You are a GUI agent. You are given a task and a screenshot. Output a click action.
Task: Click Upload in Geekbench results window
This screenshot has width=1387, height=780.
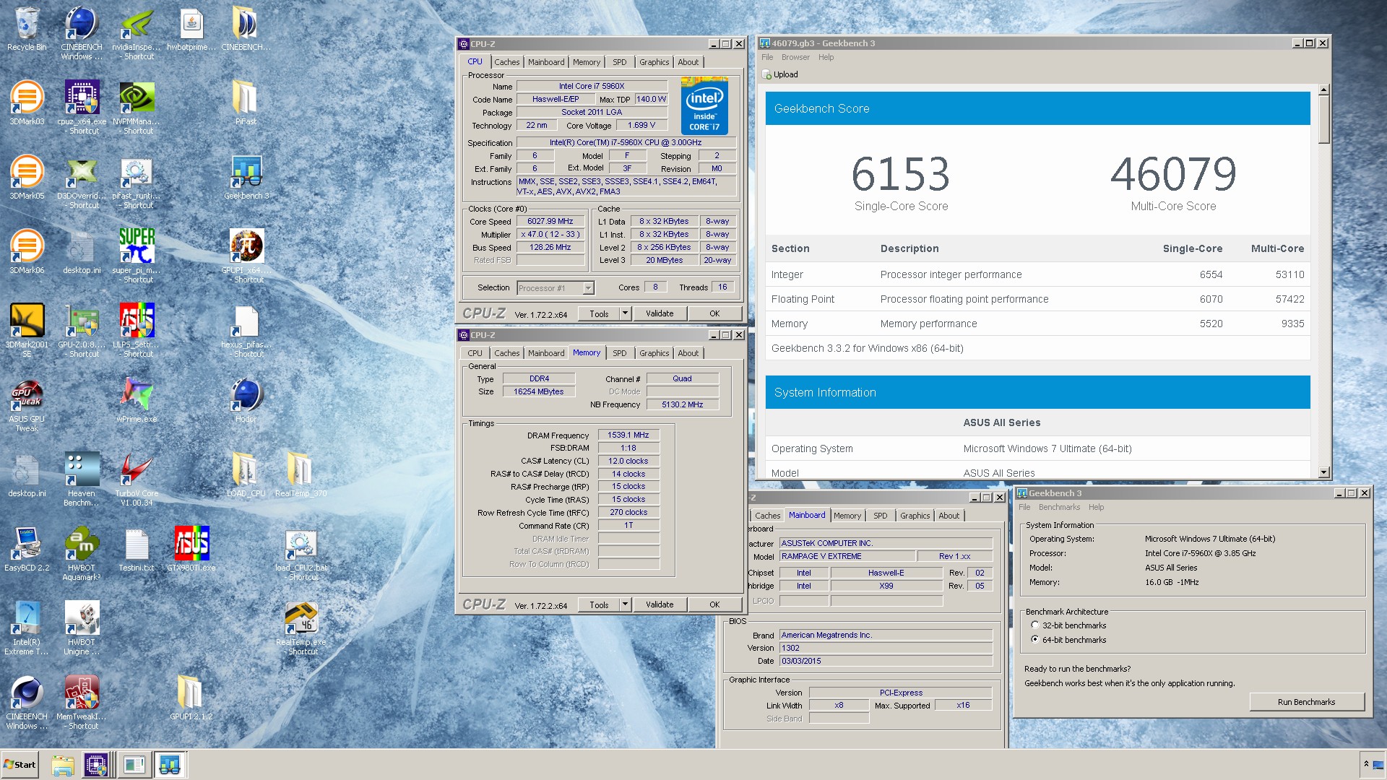point(780,74)
